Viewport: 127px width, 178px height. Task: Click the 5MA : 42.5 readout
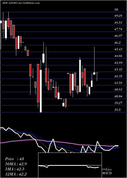(15, 169)
